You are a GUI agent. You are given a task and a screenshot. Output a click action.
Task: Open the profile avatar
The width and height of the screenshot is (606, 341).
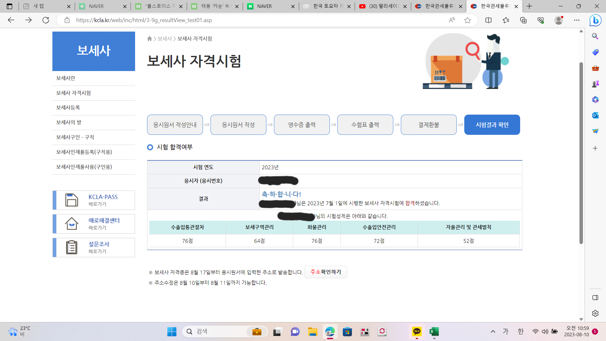click(559, 20)
